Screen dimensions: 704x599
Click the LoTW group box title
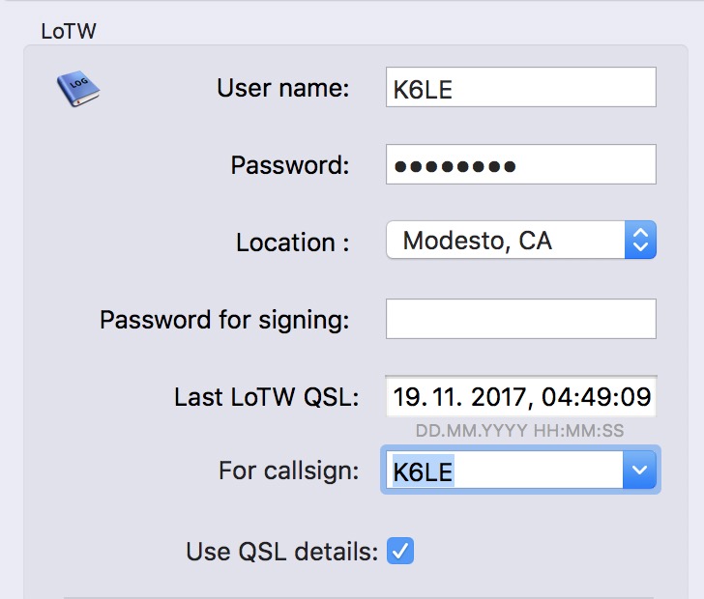68,31
